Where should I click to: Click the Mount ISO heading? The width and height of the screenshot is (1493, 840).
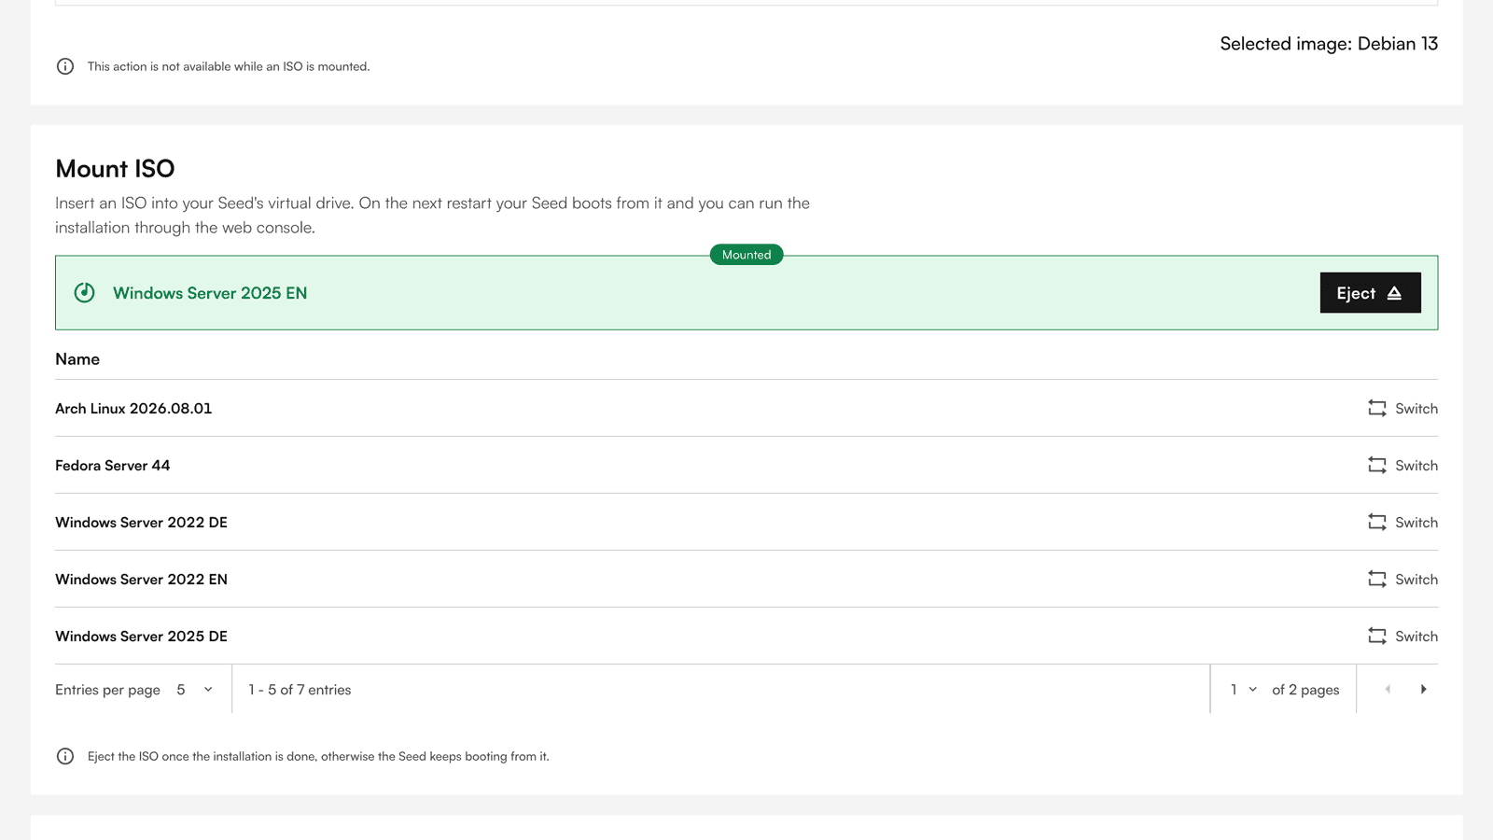point(115,169)
